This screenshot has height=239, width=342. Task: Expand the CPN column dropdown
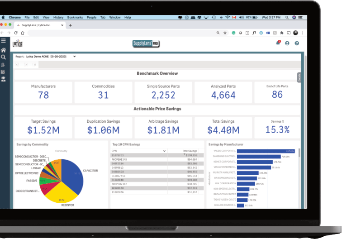click(164, 151)
